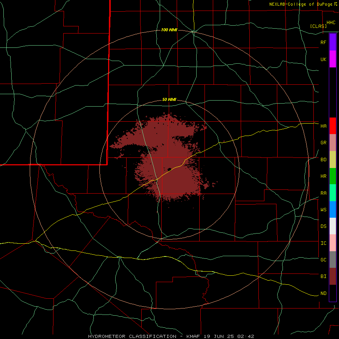The image size is (339, 339).
Task: Click the HYDROMETEOR CLASSIFICATION caption text
Action: 132,336
